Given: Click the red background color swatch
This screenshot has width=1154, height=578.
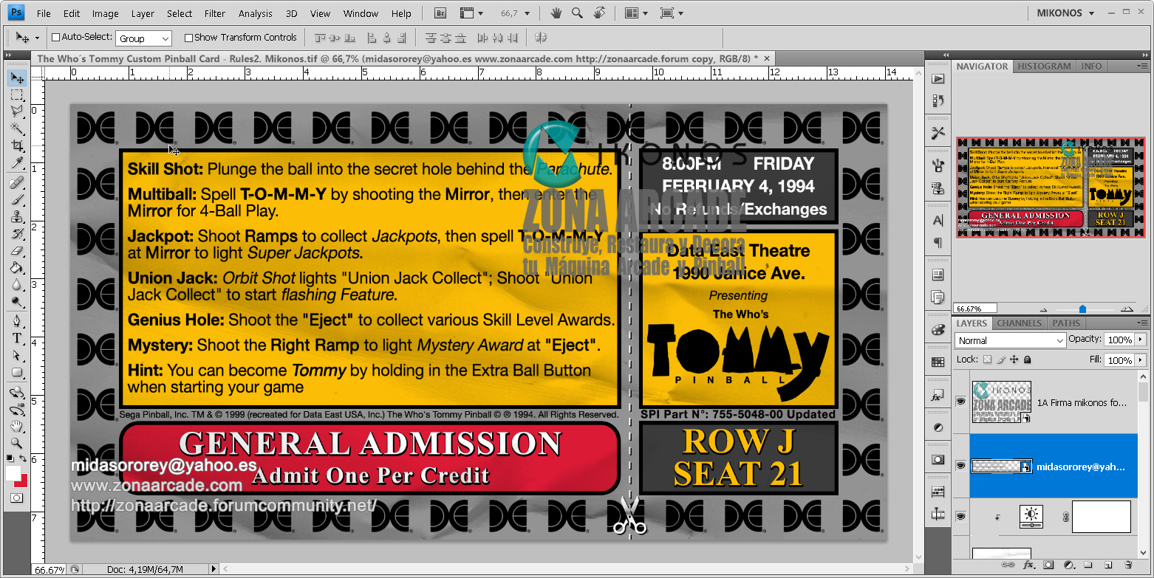Looking at the screenshot, I should click(24, 482).
